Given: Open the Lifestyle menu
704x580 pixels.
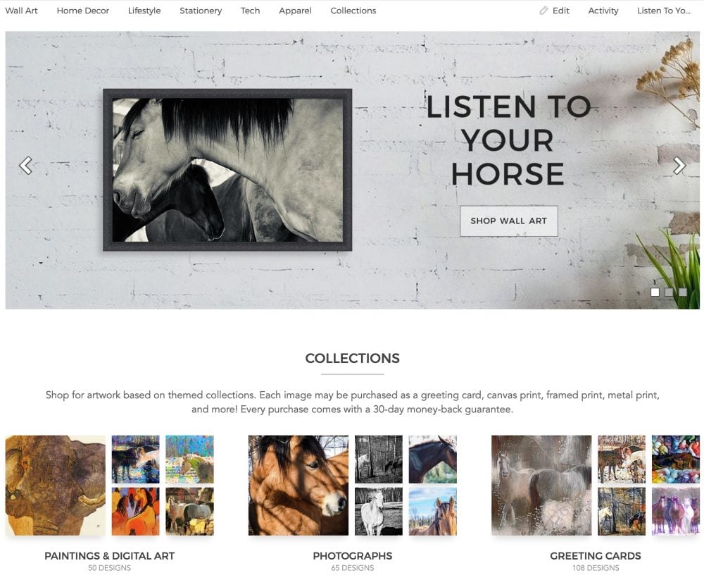Looking at the screenshot, I should (x=144, y=11).
